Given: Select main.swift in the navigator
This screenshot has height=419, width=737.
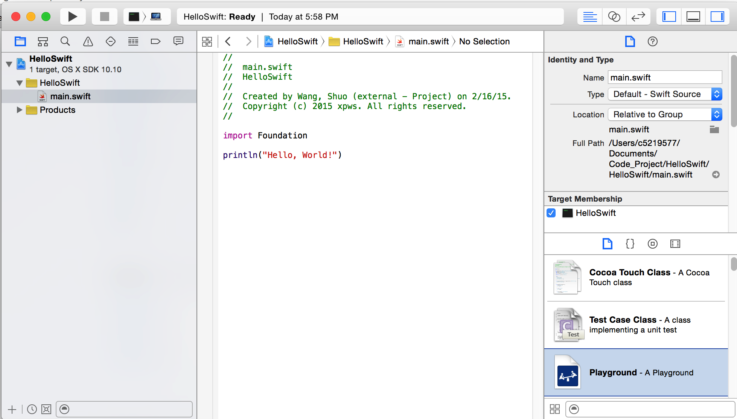Looking at the screenshot, I should pos(99,96).
